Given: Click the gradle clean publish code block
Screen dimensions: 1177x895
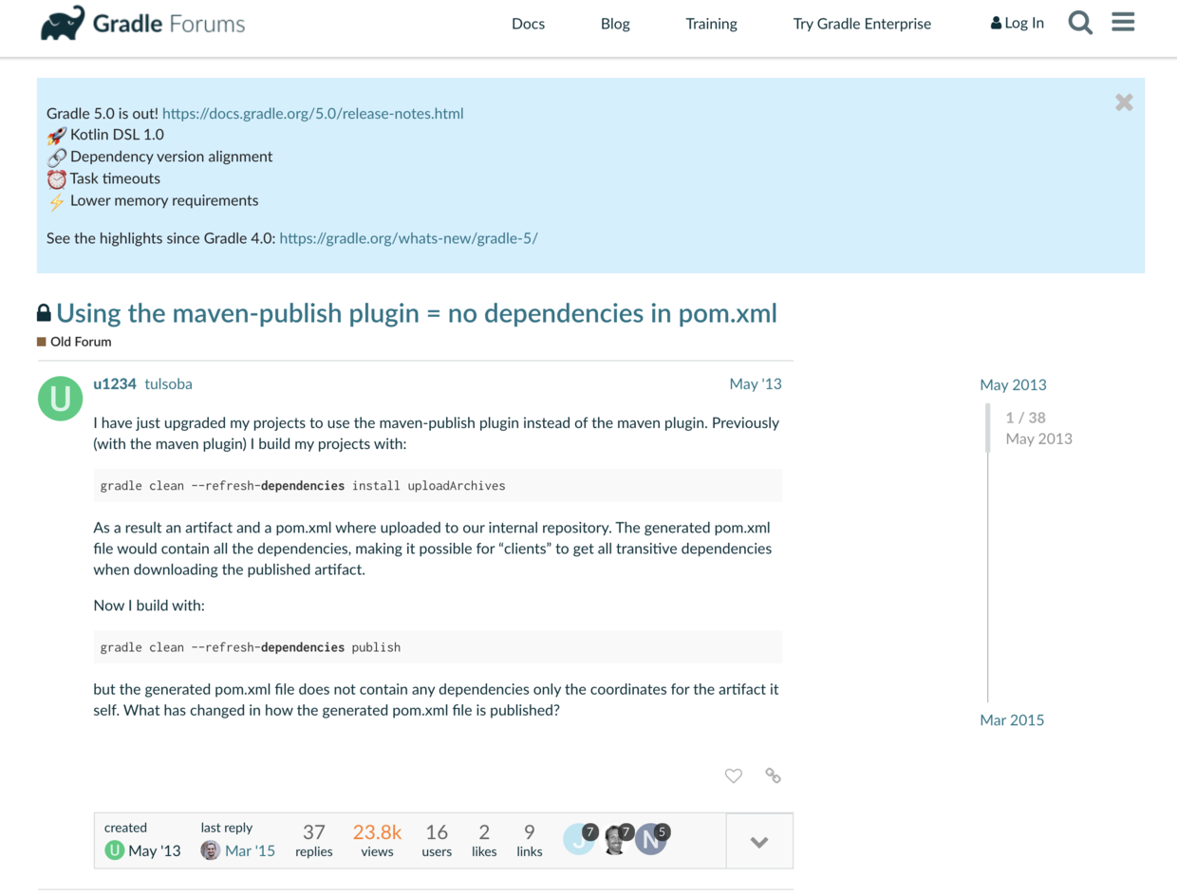Looking at the screenshot, I should (x=438, y=647).
